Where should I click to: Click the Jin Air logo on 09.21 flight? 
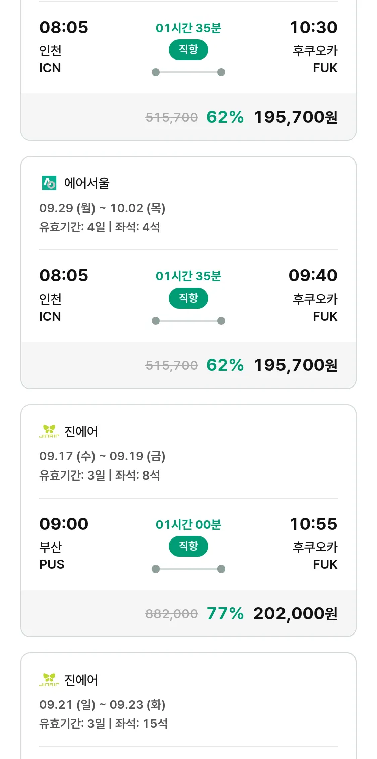(49, 680)
